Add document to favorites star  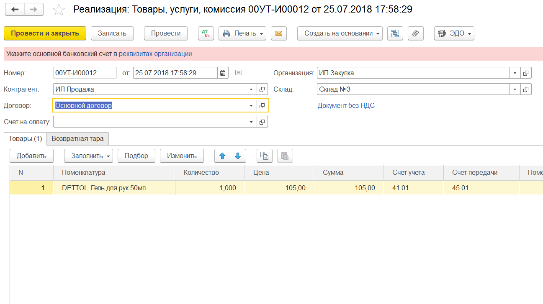(59, 10)
